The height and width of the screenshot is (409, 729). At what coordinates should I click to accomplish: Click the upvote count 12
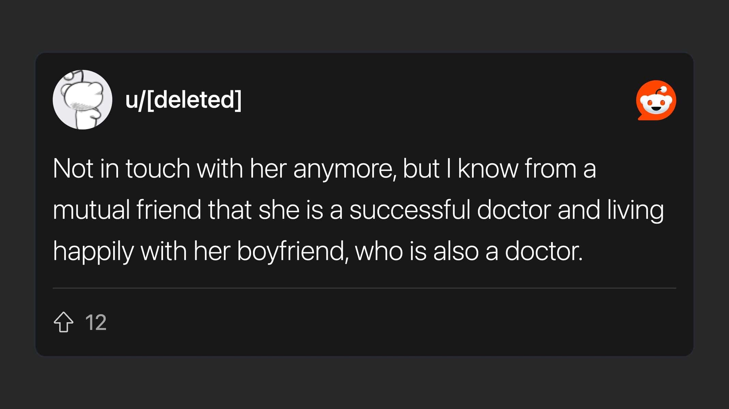(x=96, y=322)
